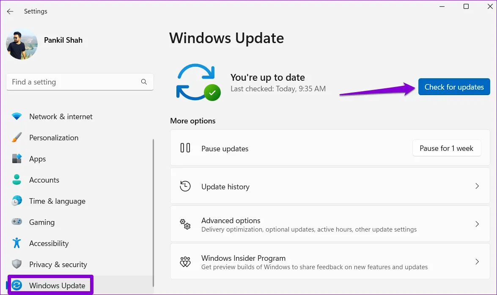The width and height of the screenshot is (497, 295).
Task: Click Pankil Shah's profile picture
Action: 22,44
